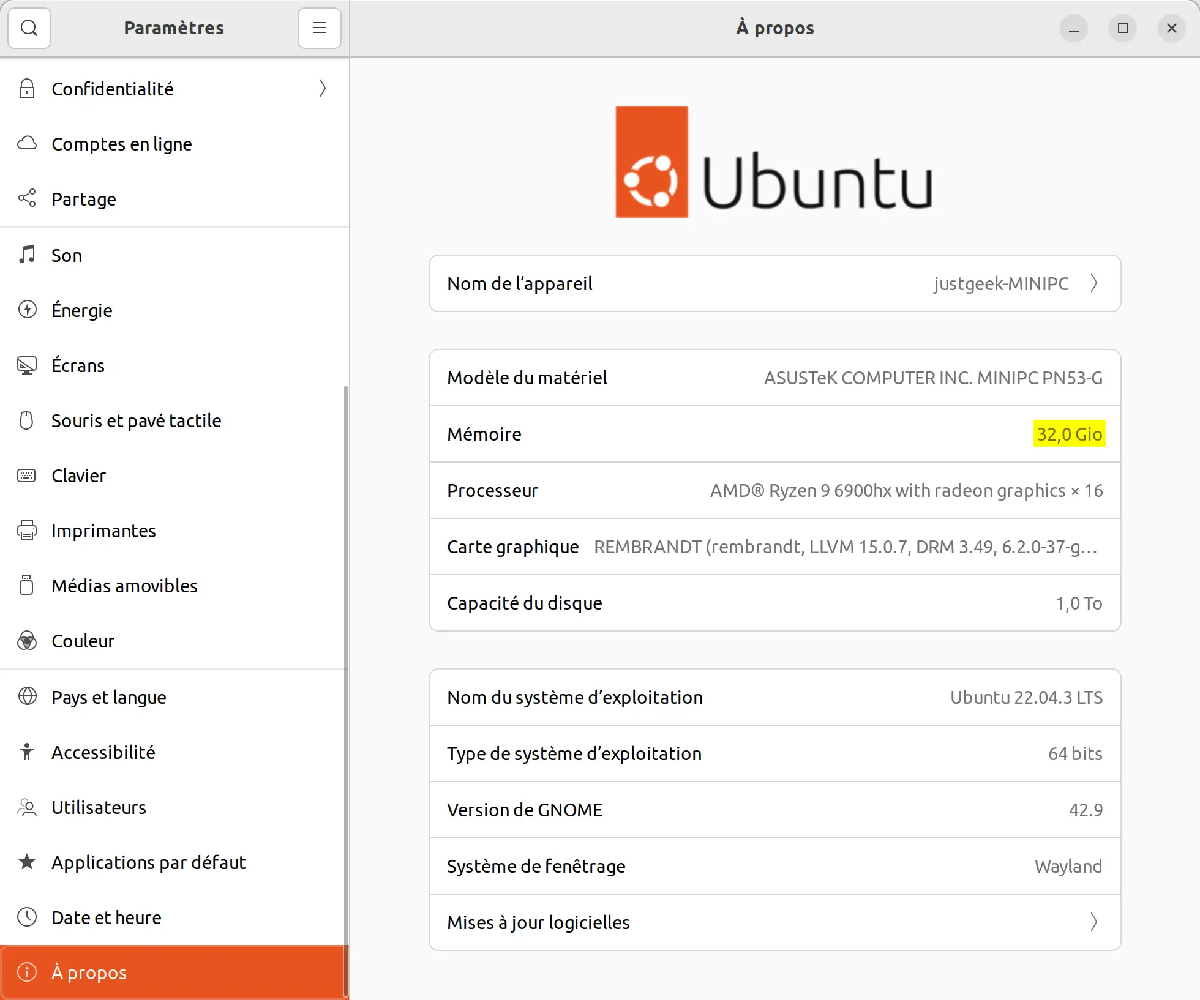Open Imprimantes settings
The height and width of the screenshot is (1000, 1200).
click(x=174, y=531)
